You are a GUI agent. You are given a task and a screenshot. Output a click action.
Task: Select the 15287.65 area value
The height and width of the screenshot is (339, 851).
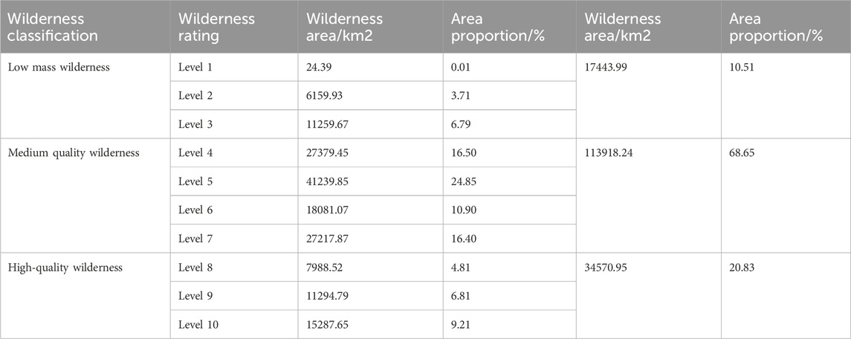[328, 324]
